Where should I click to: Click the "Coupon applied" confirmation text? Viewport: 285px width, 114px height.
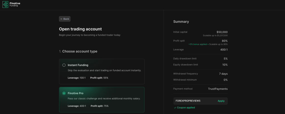point(186,108)
